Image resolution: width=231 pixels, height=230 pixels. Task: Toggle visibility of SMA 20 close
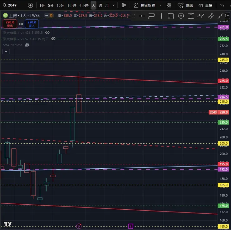[27, 45]
